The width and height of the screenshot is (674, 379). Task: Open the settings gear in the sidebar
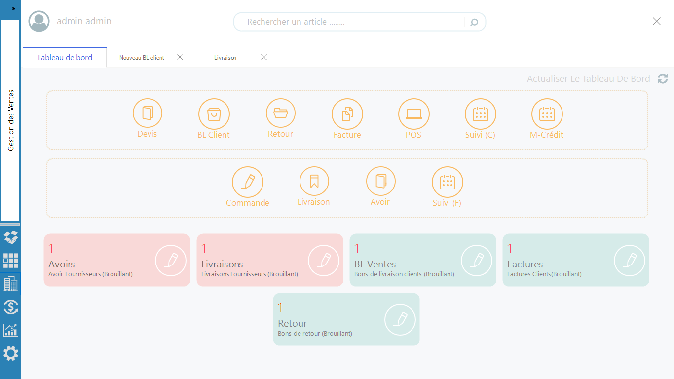(10, 353)
